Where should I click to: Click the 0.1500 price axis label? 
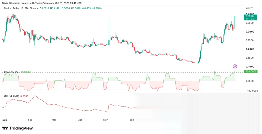pos(250,58)
